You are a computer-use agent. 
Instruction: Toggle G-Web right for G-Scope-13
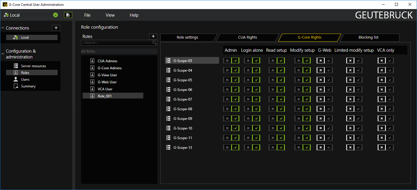tap(324, 147)
